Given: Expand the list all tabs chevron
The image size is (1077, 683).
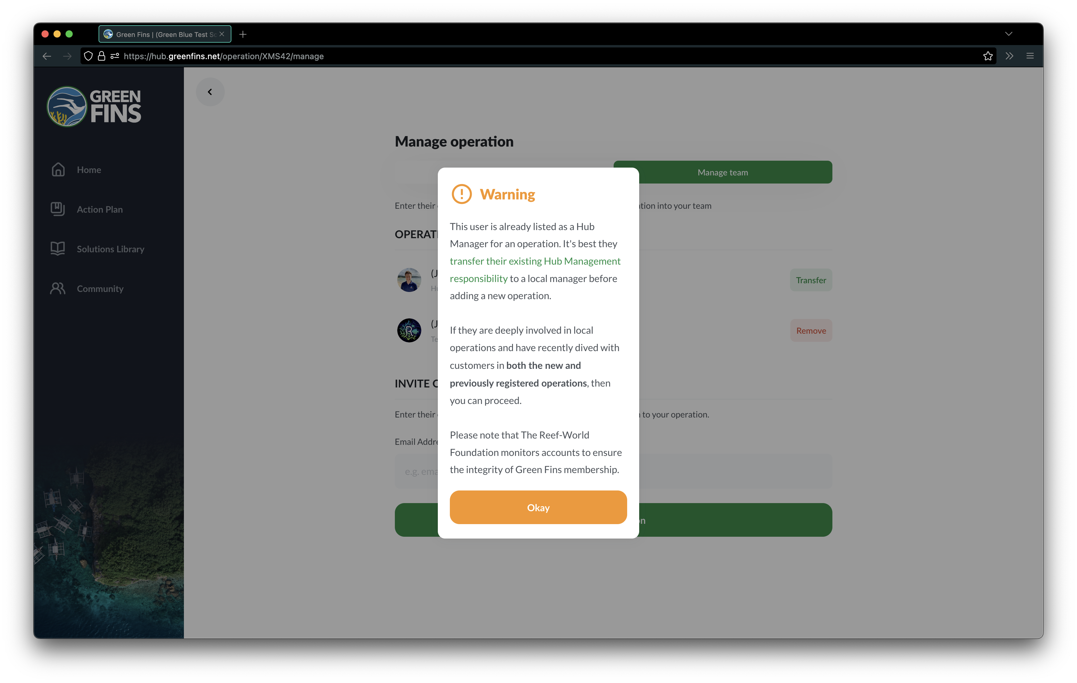Looking at the screenshot, I should coord(1008,34).
